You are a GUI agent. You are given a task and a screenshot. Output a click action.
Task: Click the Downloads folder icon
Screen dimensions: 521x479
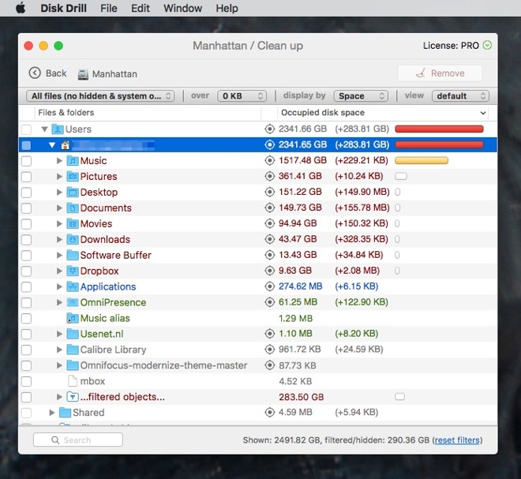[x=73, y=239]
